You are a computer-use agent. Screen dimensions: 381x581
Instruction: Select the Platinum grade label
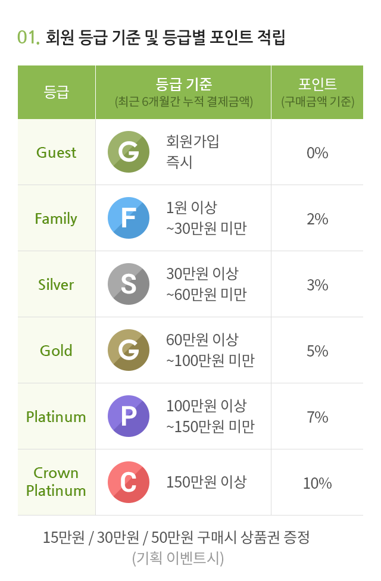coord(56,417)
